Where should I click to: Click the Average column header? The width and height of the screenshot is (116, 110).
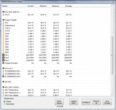coord(66,6)
